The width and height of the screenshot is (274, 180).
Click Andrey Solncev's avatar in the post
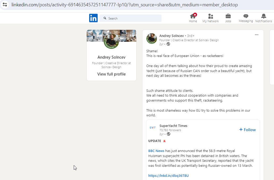(x=151, y=39)
